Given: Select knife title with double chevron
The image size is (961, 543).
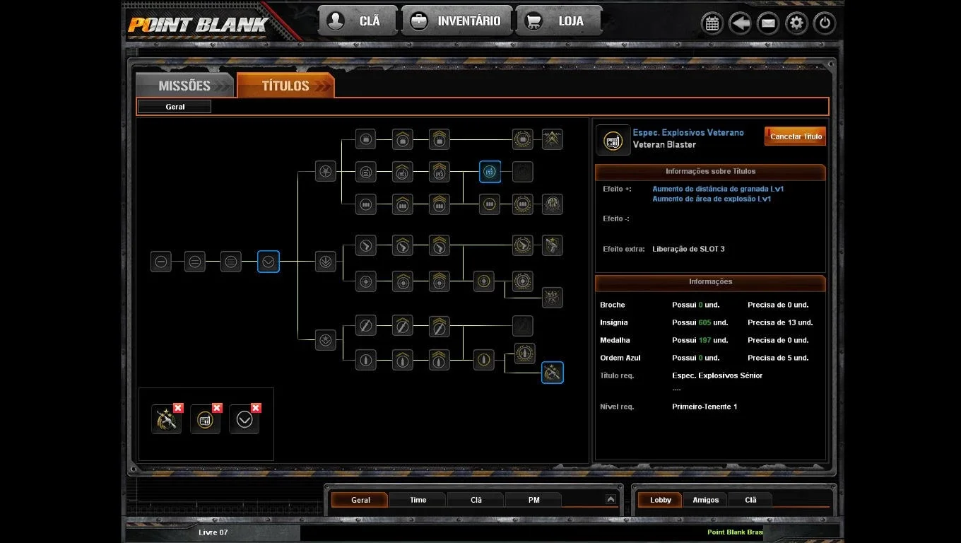Looking at the screenshot, I should coord(439,326).
